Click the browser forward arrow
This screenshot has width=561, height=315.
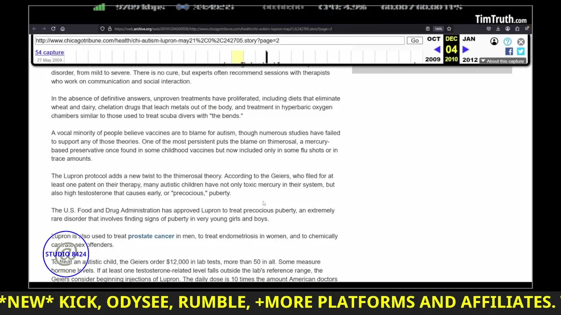(x=43, y=29)
